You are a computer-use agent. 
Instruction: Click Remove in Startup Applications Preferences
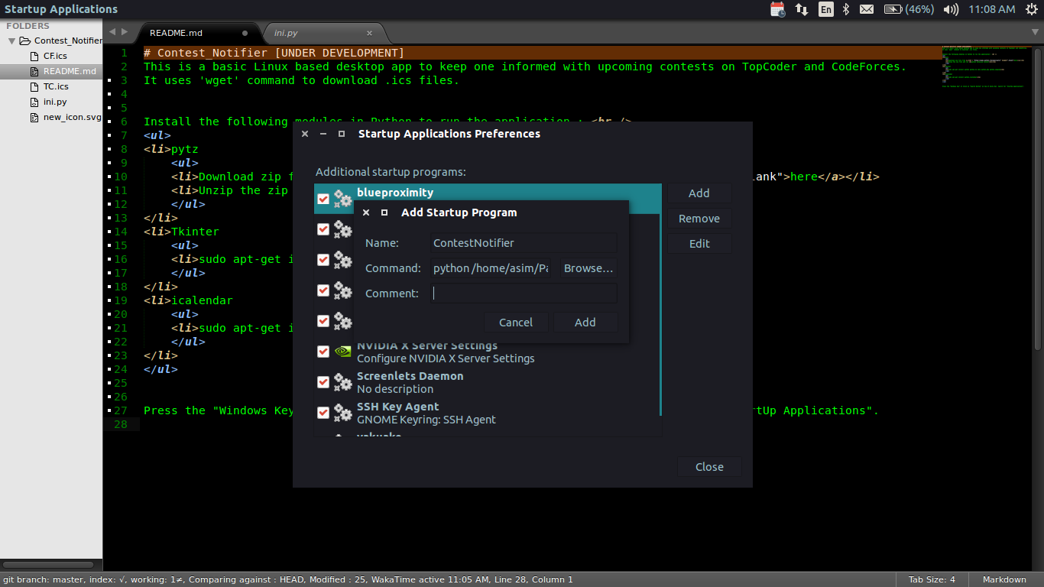pos(699,219)
